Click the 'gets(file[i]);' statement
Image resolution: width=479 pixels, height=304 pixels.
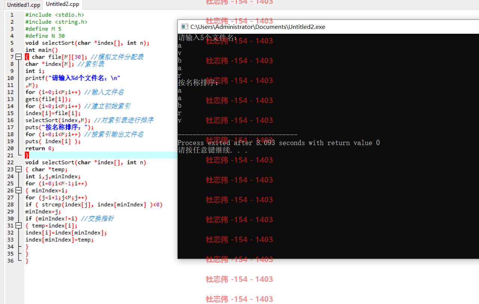pos(48,99)
